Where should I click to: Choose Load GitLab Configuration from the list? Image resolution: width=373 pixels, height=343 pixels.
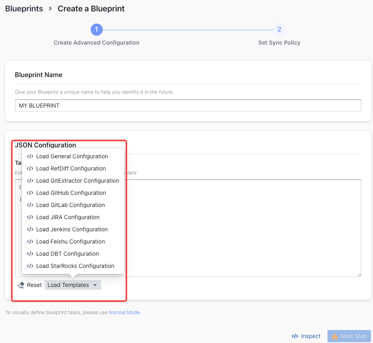[x=70, y=205]
